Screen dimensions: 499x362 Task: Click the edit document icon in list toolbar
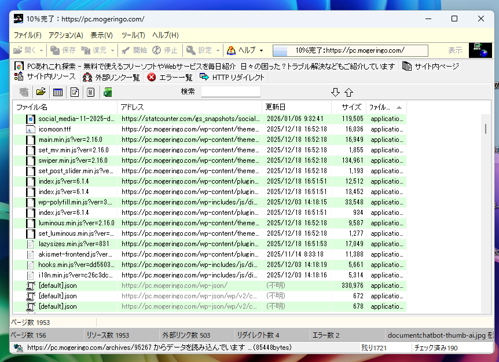(75, 92)
